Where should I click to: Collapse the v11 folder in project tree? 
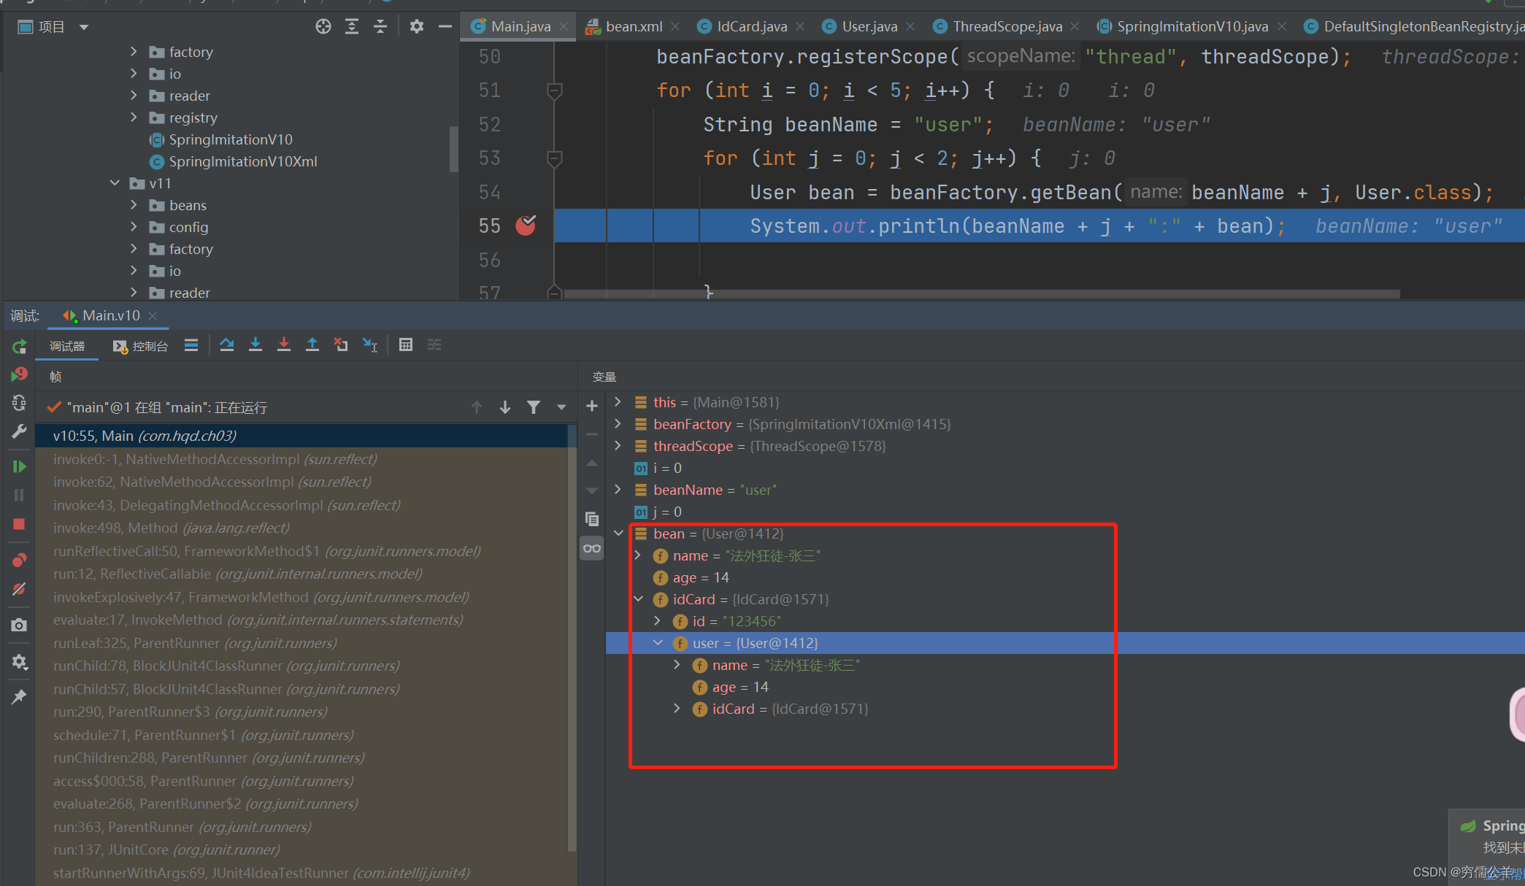pyautogui.click(x=115, y=183)
